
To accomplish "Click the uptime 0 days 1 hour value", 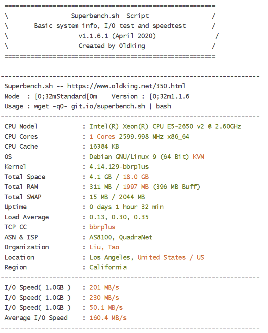I will pos(126,207).
